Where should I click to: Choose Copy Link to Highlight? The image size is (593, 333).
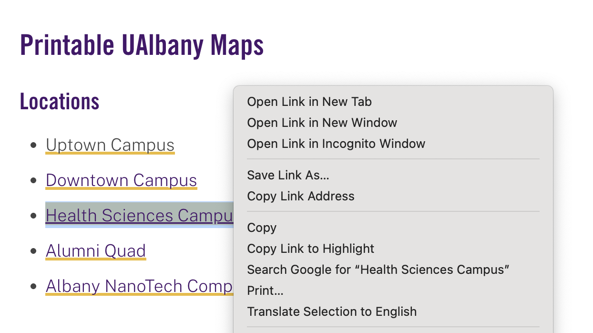(310, 249)
